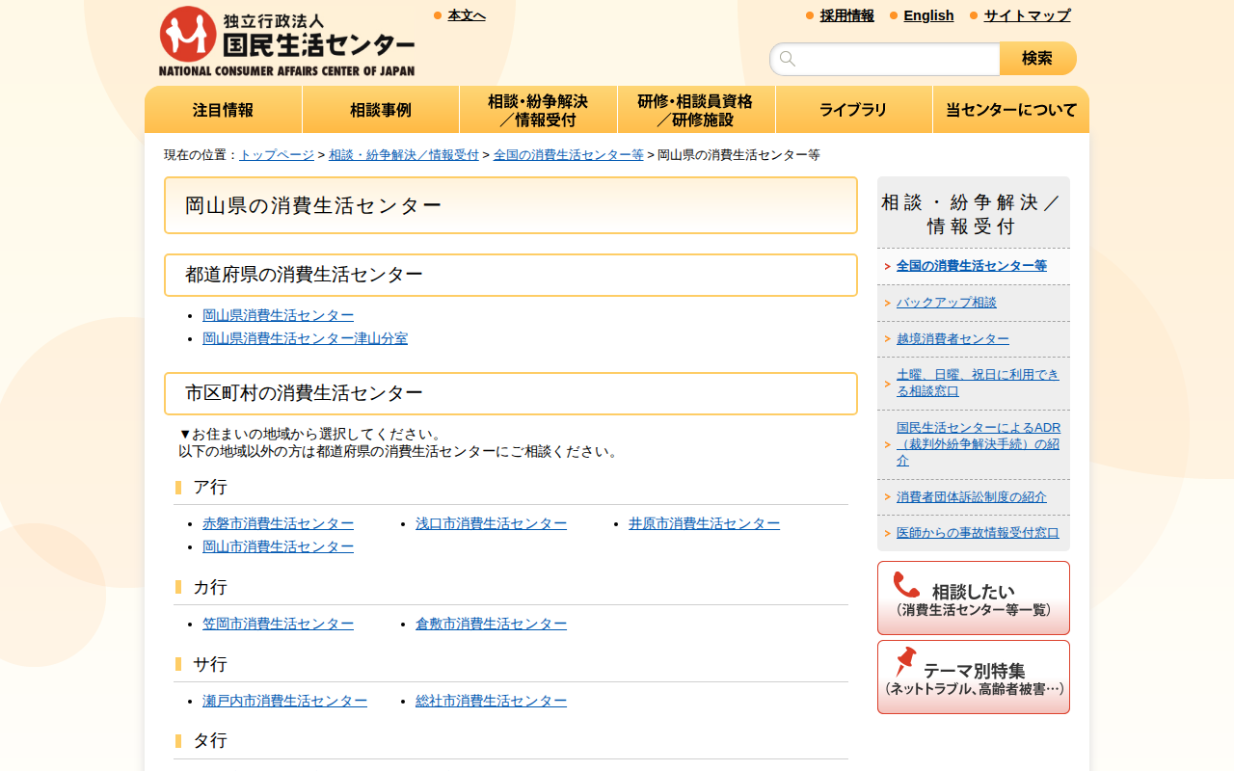
Task: Click the テーマ別特集 banner button
Action: 974,677
